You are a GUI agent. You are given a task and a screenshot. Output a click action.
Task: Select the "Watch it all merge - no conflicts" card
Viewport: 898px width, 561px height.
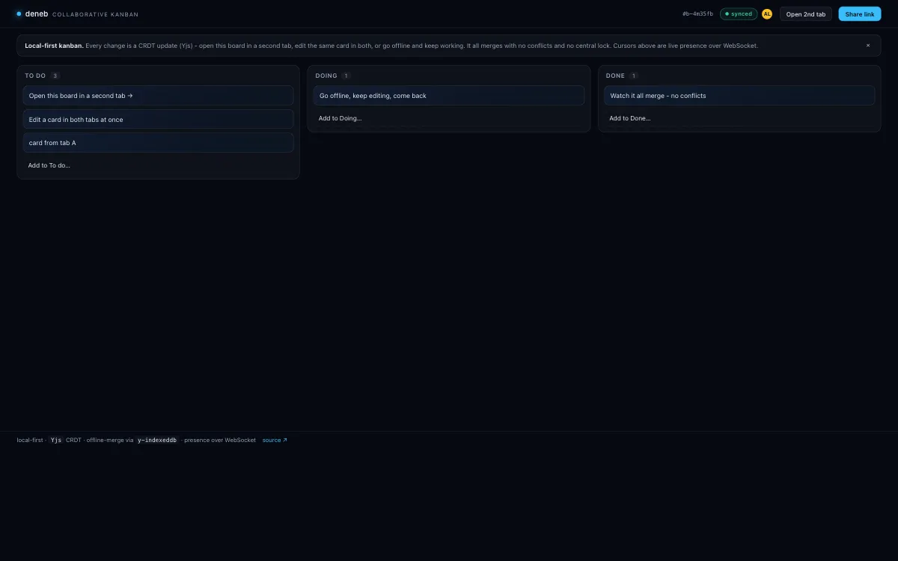pyautogui.click(x=739, y=96)
